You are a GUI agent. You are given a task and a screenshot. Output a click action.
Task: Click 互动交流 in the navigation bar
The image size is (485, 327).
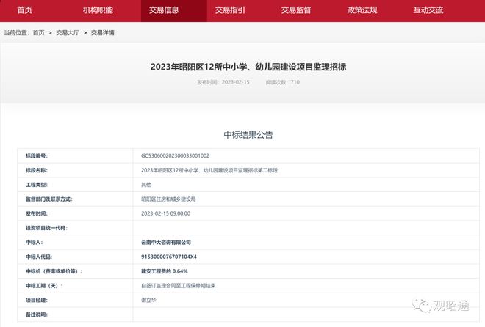pos(428,10)
